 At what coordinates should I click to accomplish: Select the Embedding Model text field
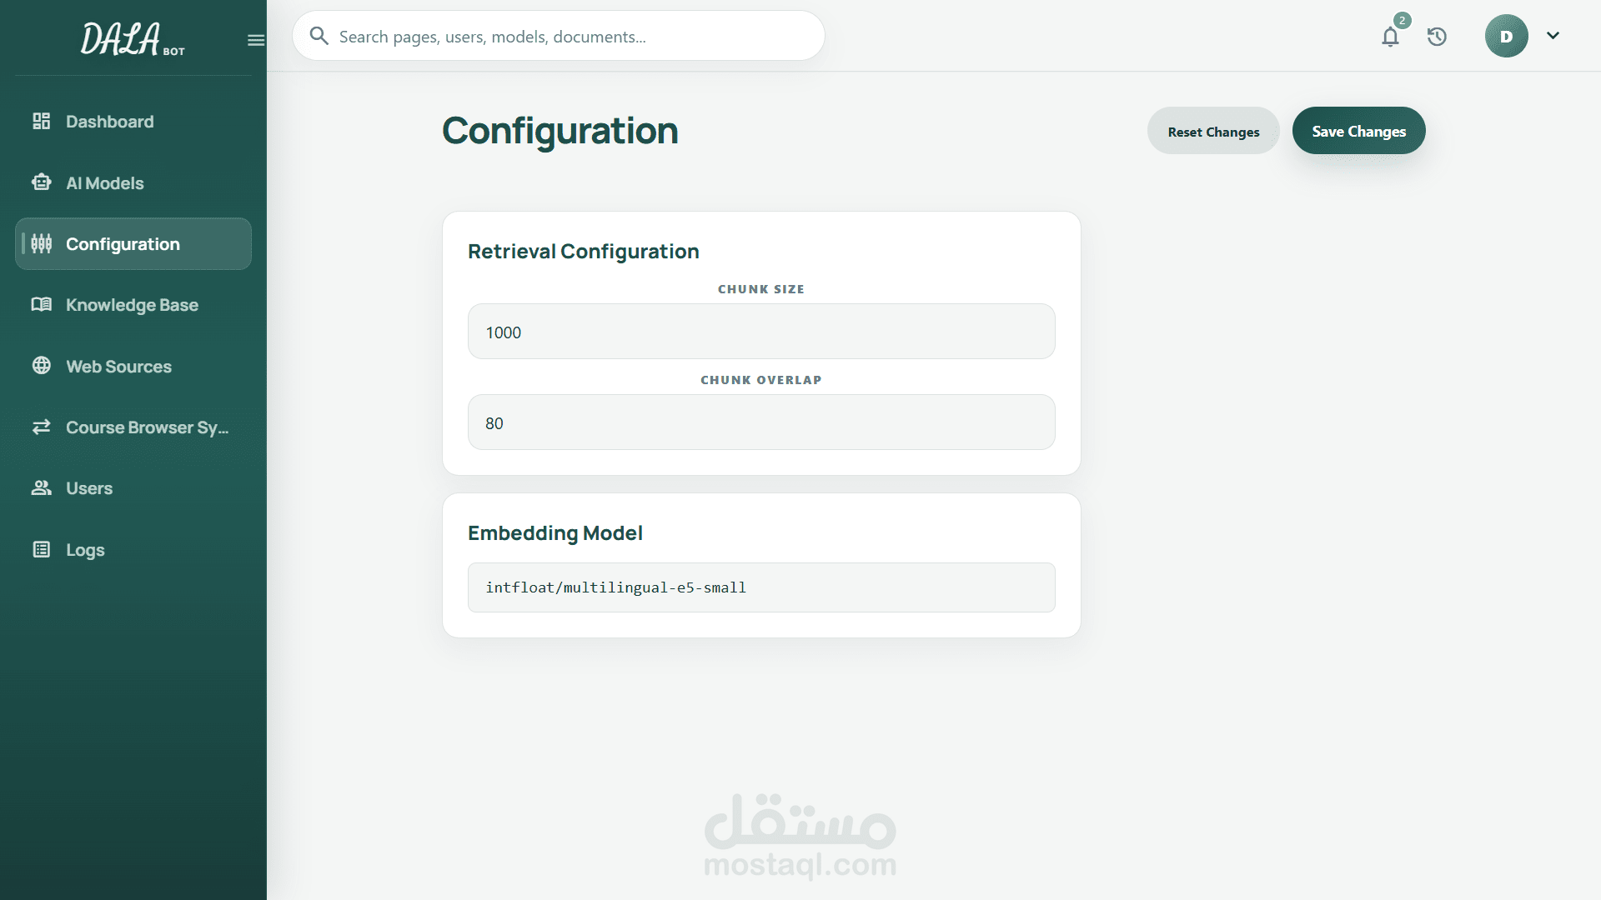coord(761,587)
